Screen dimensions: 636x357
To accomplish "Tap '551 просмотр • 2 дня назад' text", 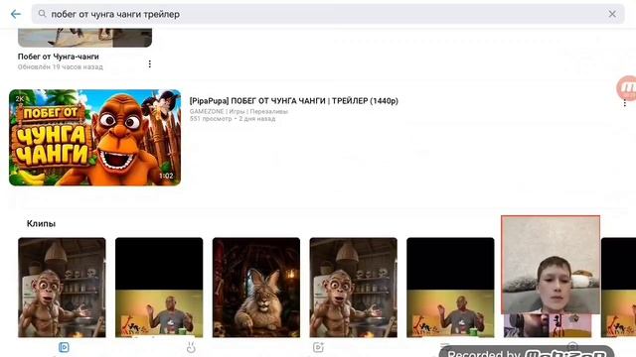I will [x=233, y=119].
